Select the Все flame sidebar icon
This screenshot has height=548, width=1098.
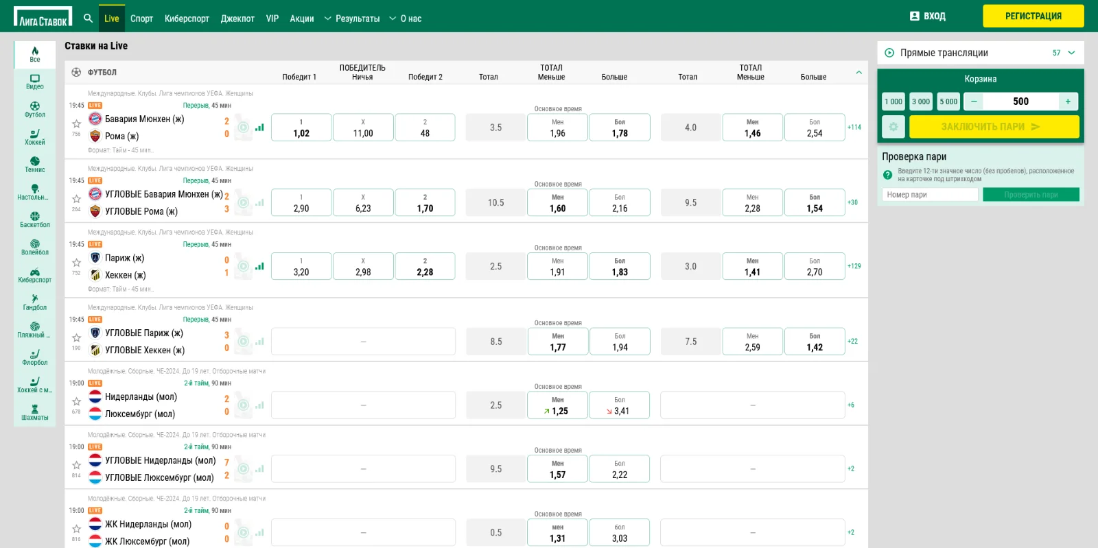[x=35, y=55]
